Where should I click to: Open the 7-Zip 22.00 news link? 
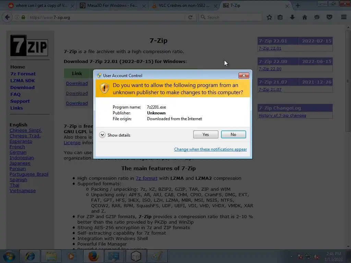point(270,69)
